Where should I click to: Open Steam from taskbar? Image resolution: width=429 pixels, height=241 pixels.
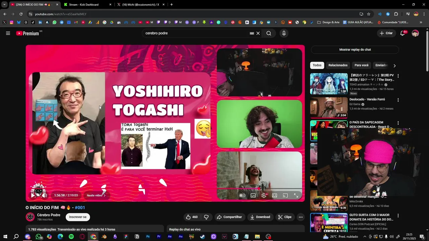coord(202,237)
